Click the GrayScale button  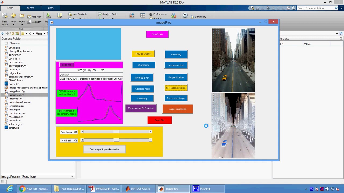point(157,34)
